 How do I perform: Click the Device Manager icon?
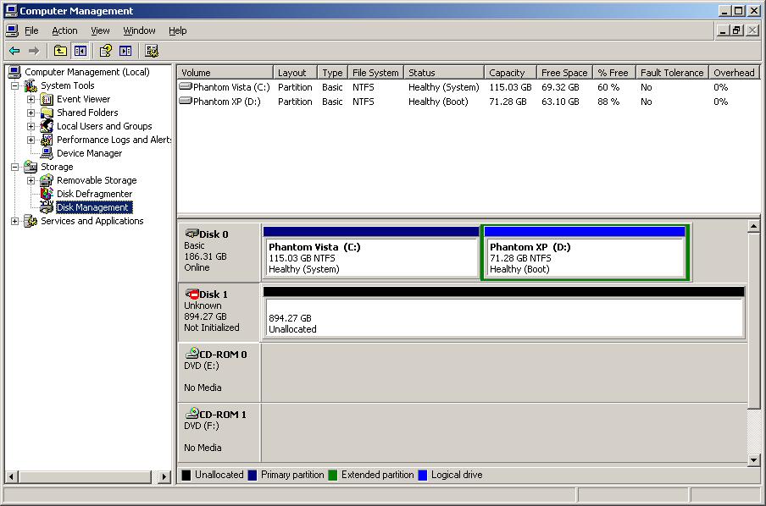point(47,153)
